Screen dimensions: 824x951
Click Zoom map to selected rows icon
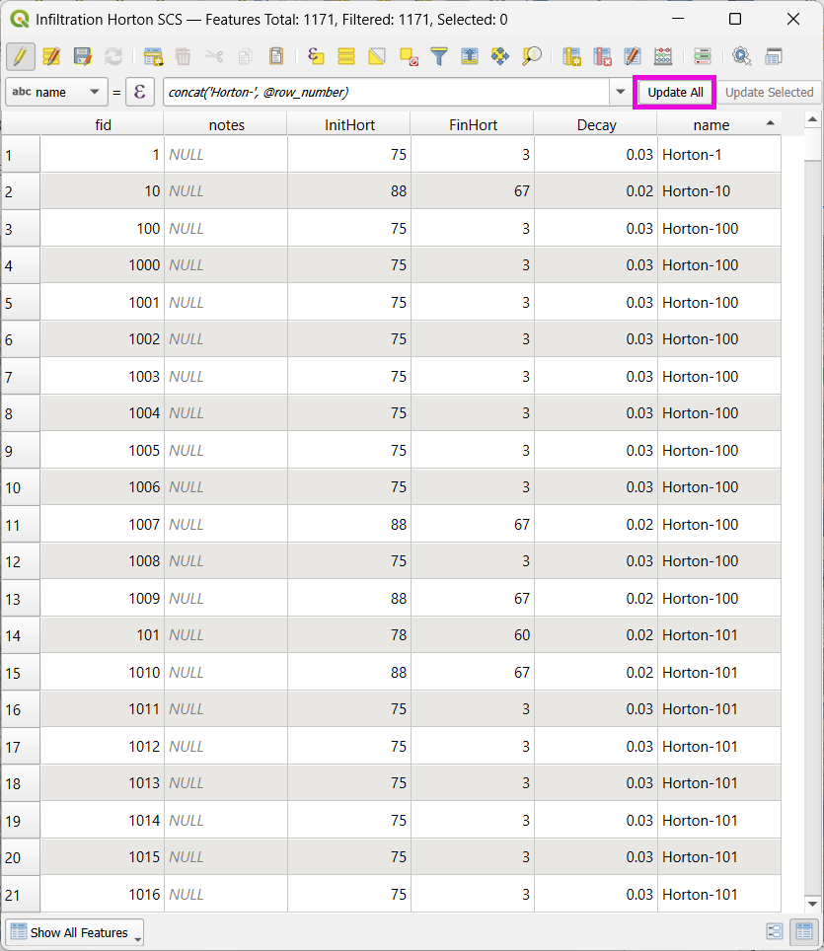coord(532,56)
